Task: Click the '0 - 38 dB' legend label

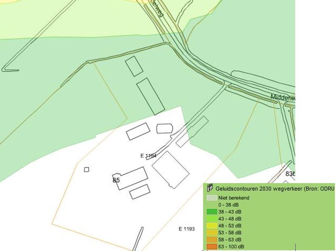Action: pyautogui.click(x=228, y=205)
